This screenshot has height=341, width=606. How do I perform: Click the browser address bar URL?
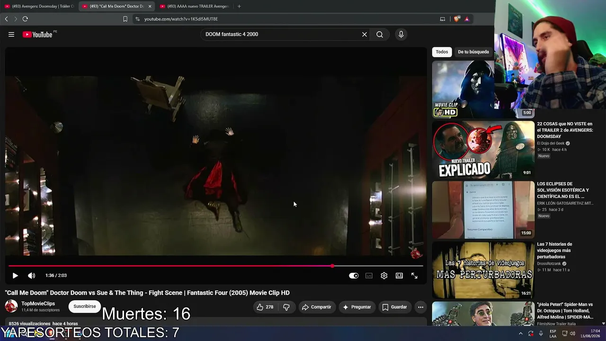pos(181,19)
